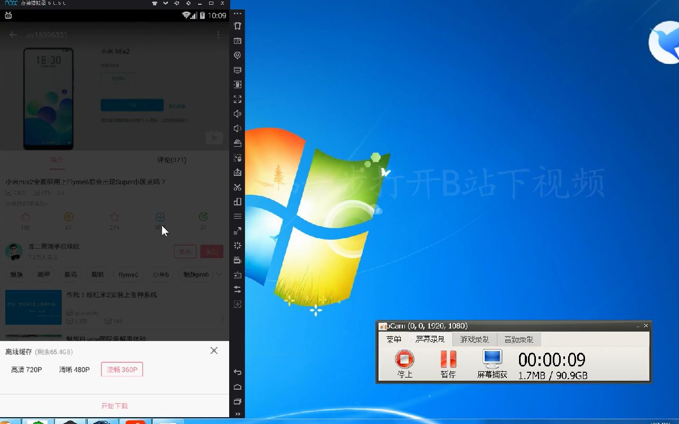Open Nox theme shirt icon in title bar
Viewport: 679px width, 424px height.
coord(155,3)
